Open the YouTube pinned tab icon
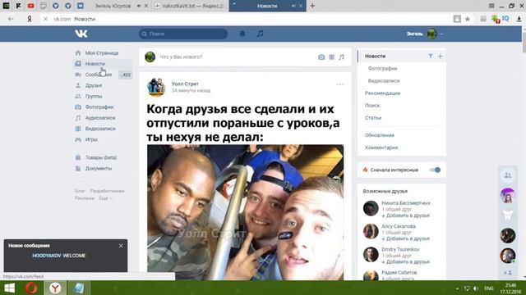526x295 pixels. pos(31,6)
